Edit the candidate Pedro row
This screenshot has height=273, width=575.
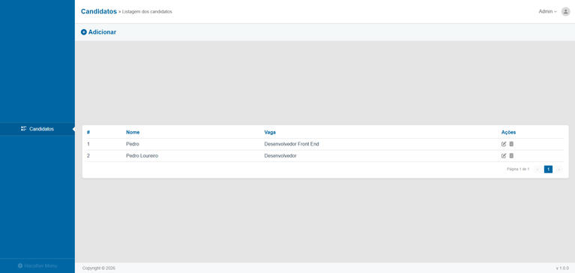click(x=504, y=144)
